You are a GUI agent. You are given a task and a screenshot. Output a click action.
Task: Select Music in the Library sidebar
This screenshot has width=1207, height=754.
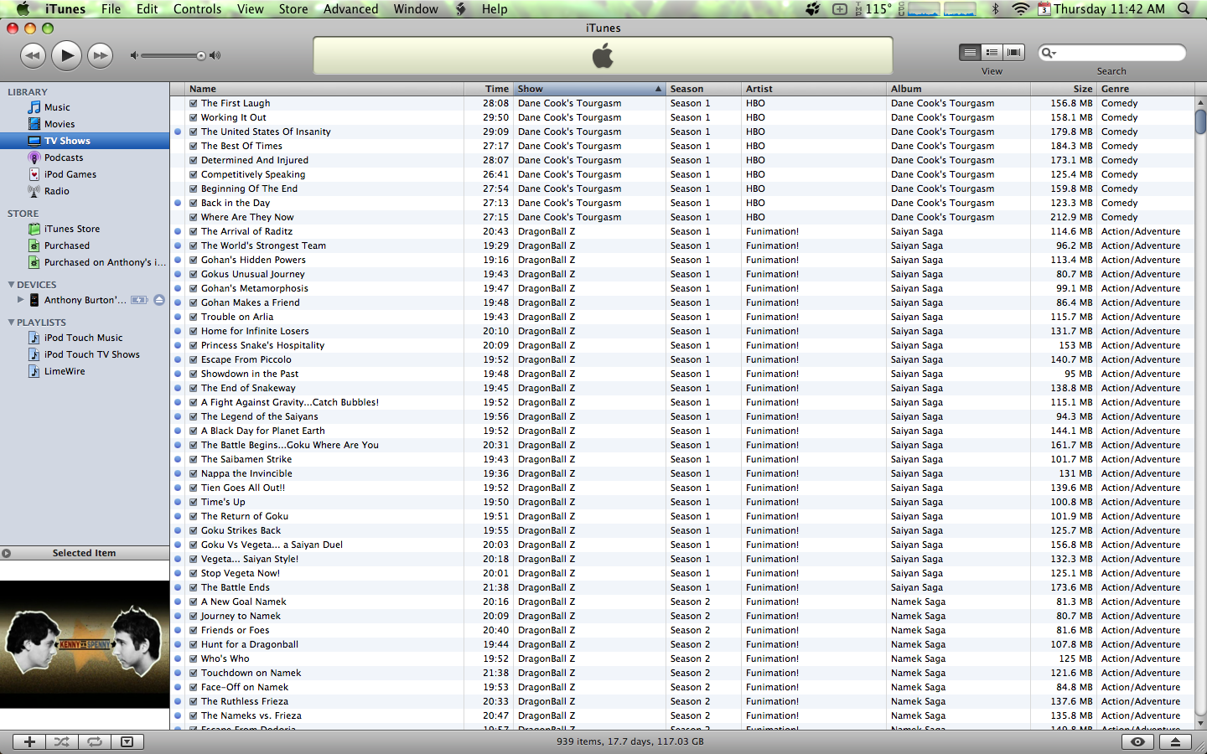85,107
